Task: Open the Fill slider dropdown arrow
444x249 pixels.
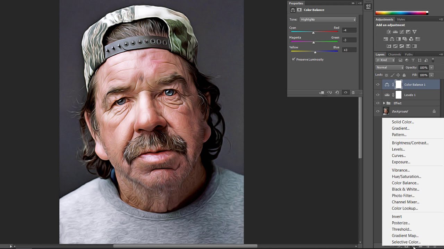Action: pos(432,75)
